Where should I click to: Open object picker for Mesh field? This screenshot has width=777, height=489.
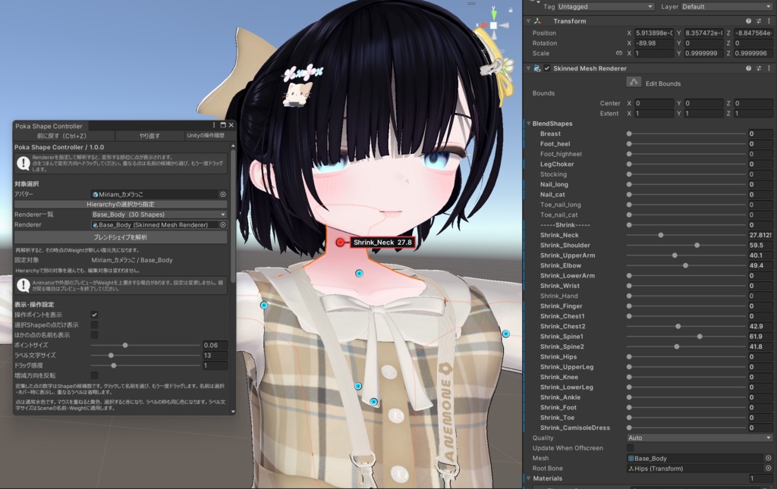(x=769, y=459)
